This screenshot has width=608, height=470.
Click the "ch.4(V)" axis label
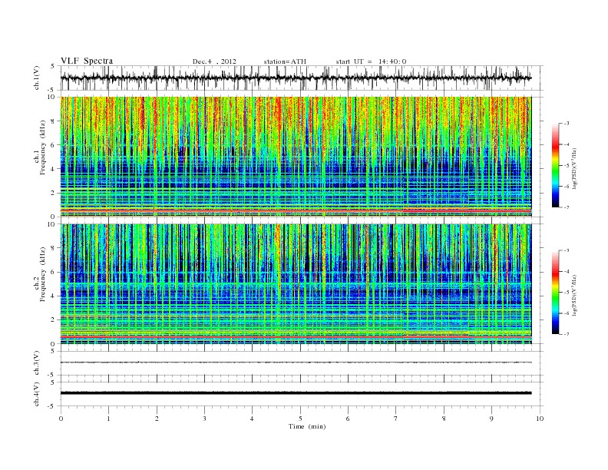37,394
